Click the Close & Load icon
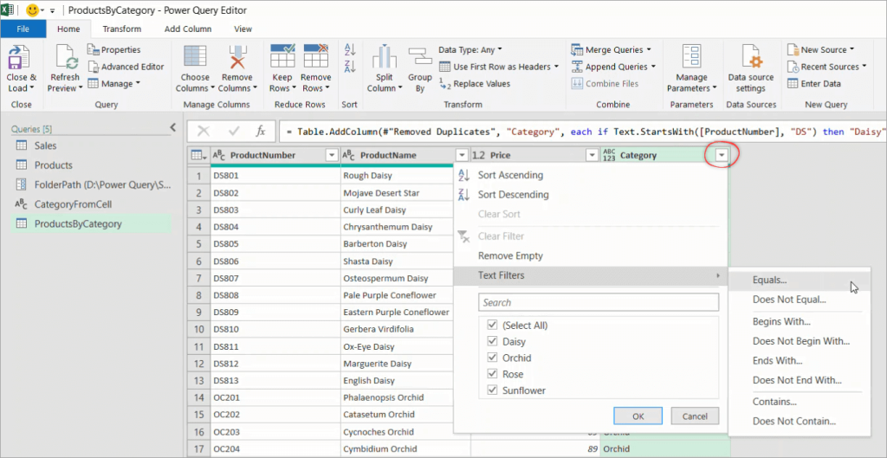The width and height of the screenshot is (887, 458). 21,58
